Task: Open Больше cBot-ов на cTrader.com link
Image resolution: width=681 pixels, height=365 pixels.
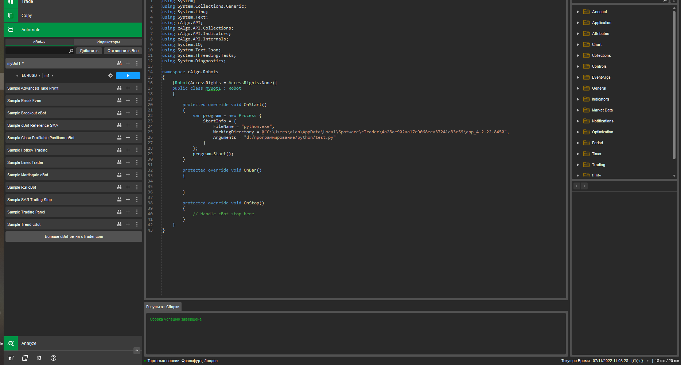Action: coord(74,236)
